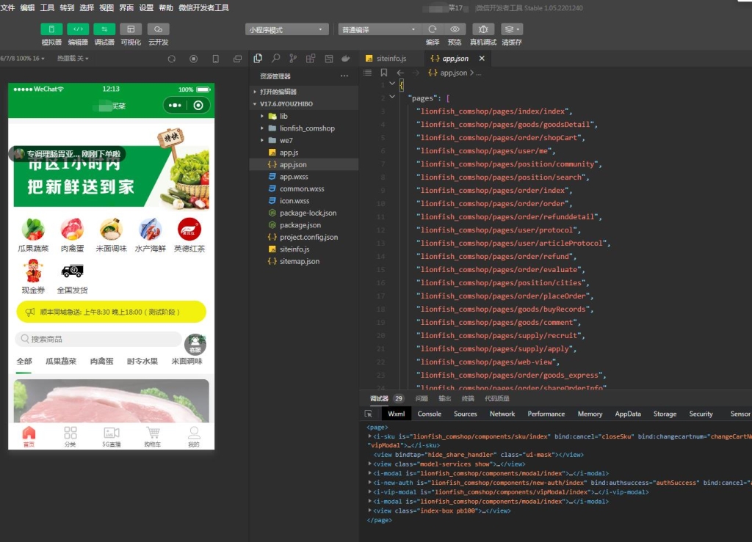
Task: Open the 工具 menu in menu bar
Action: pyautogui.click(x=47, y=7)
